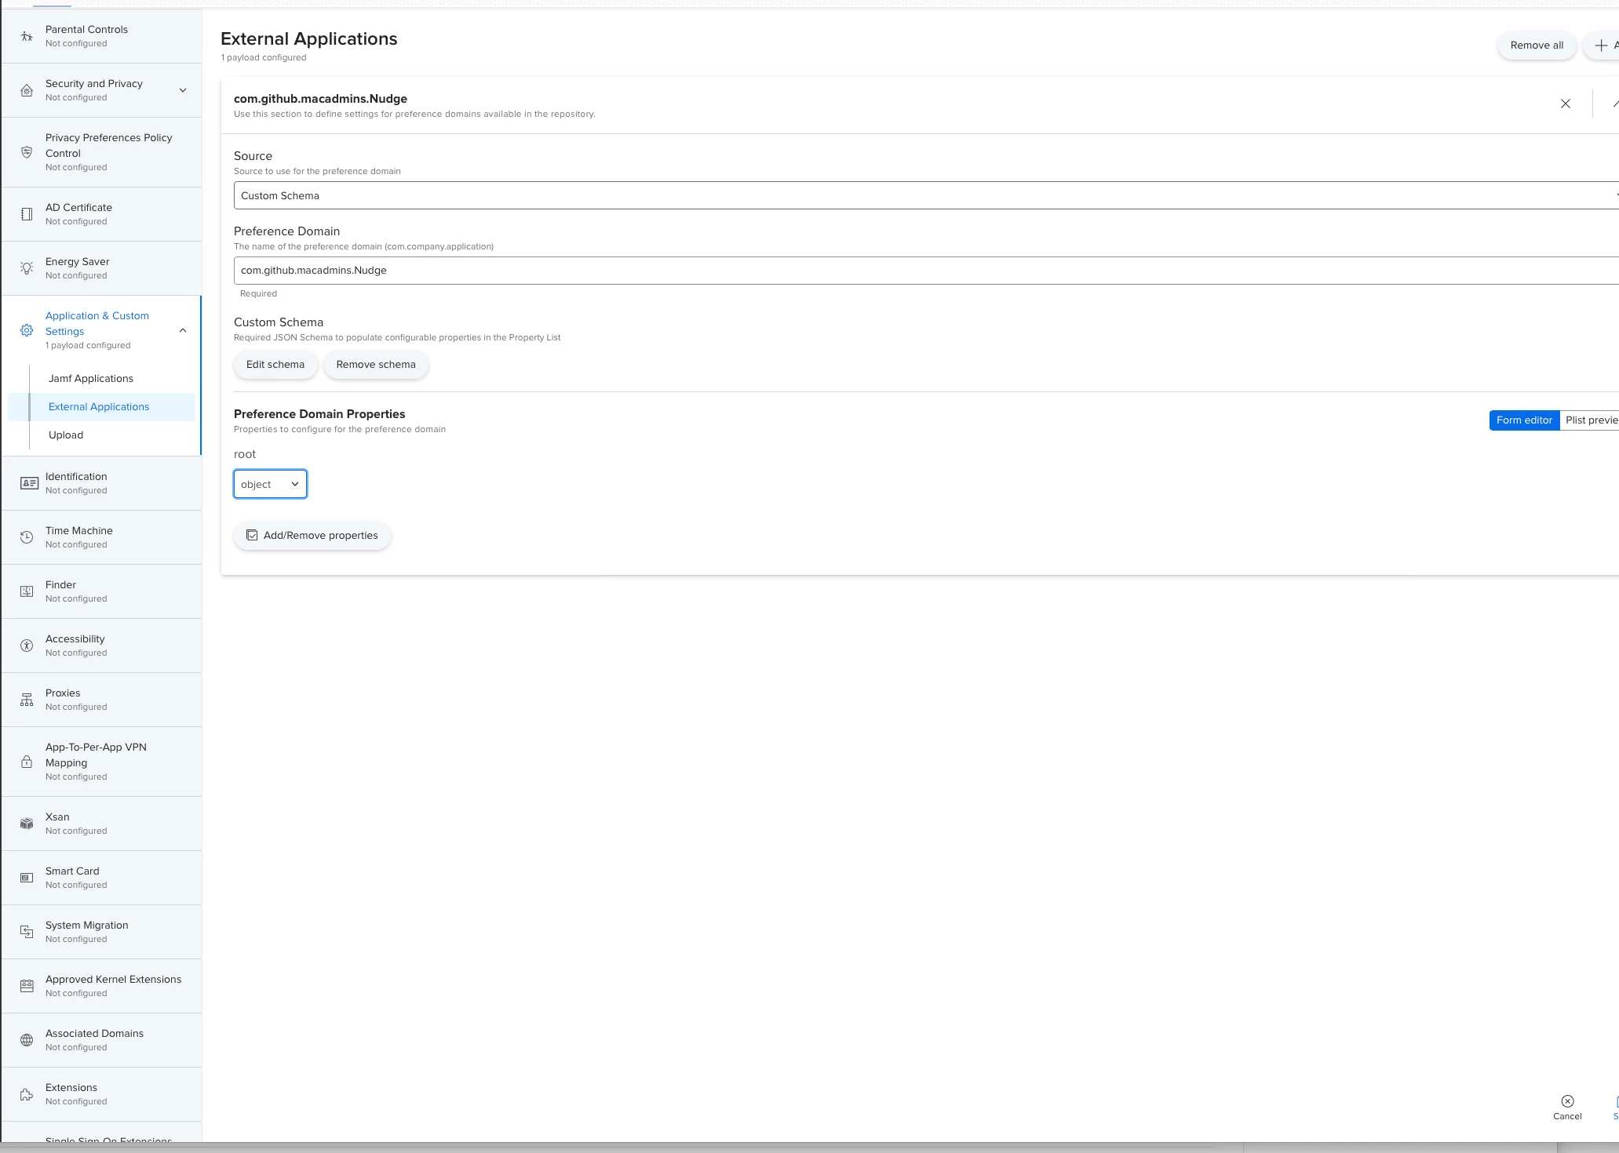Screen dimensions: 1619x1153
Task: Open the Accessibility payload
Action: tap(101, 646)
